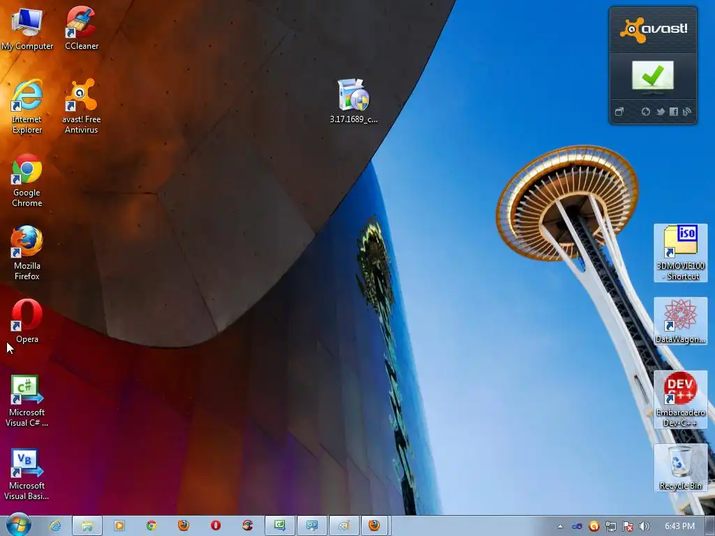Screen dimensions: 715x536
Task: Launch Google Chrome from the taskbar
Action: pos(152,526)
